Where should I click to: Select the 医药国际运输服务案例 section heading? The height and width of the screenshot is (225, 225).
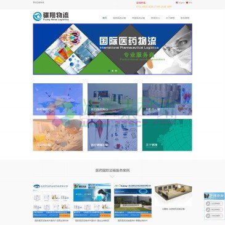click(x=112, y=170)
